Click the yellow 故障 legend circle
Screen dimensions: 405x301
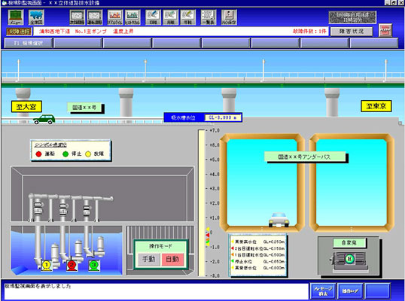(88, 154)
